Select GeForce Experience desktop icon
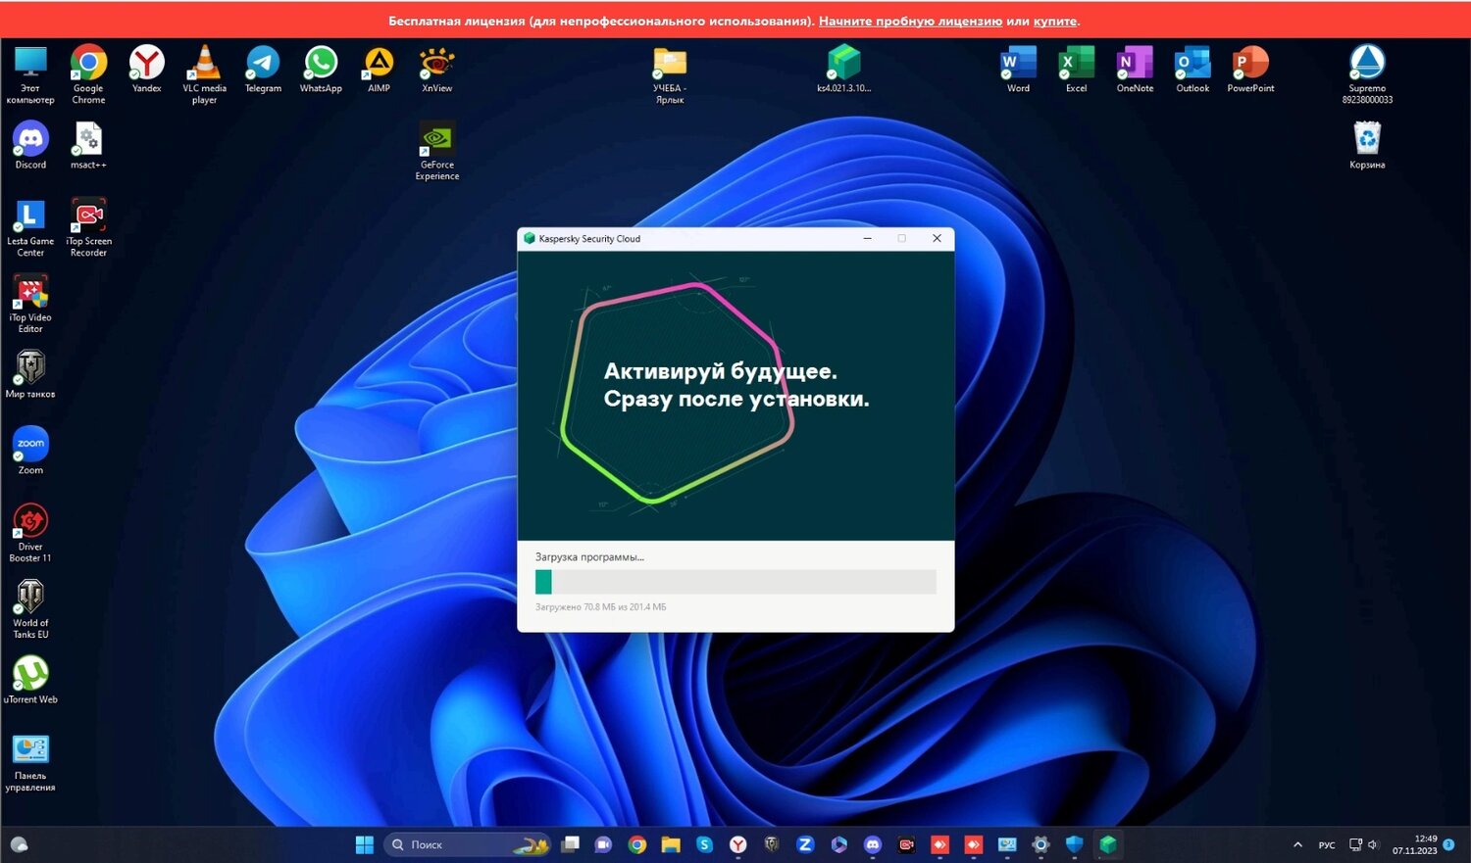 pyautogui.click(x=436, y=151)
